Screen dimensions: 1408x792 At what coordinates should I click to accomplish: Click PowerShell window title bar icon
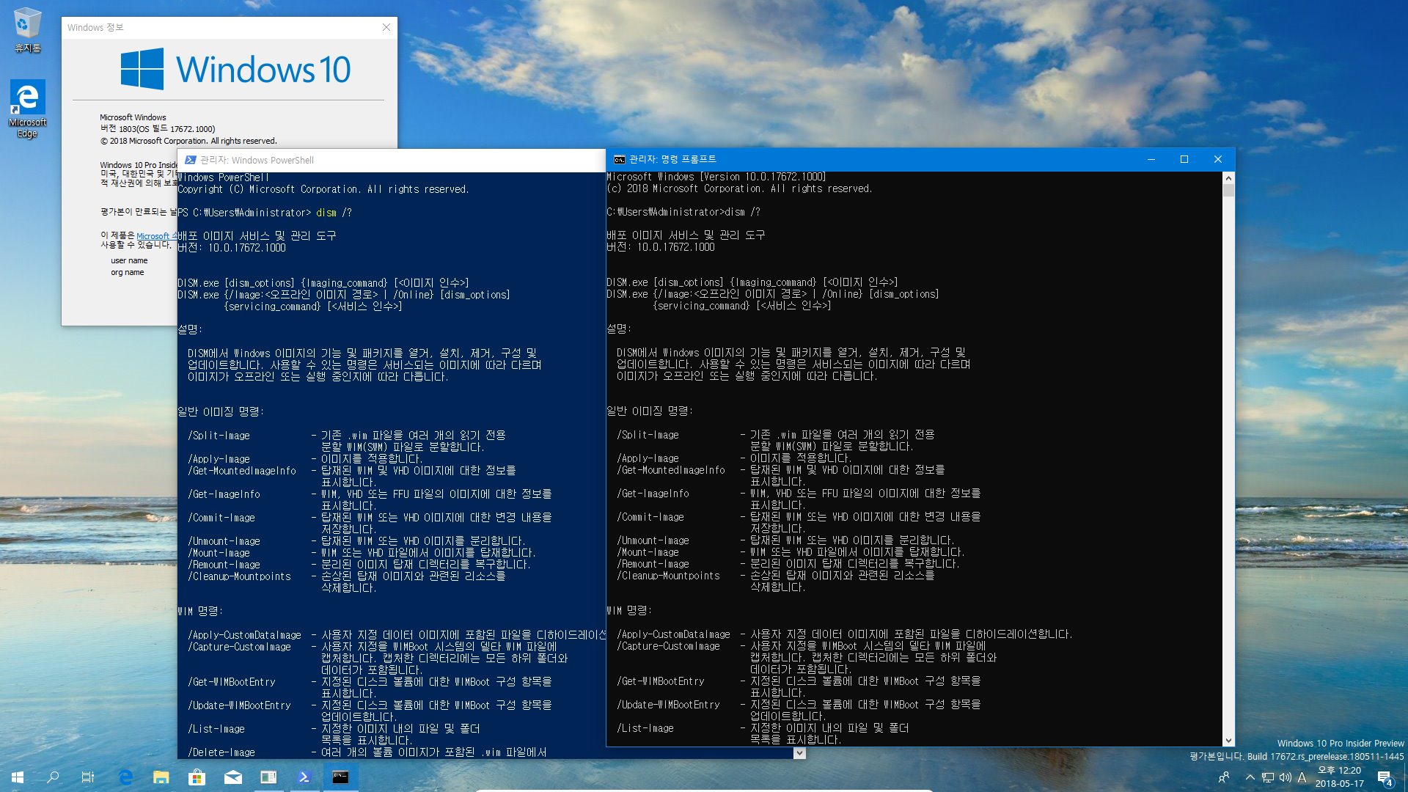190,160
